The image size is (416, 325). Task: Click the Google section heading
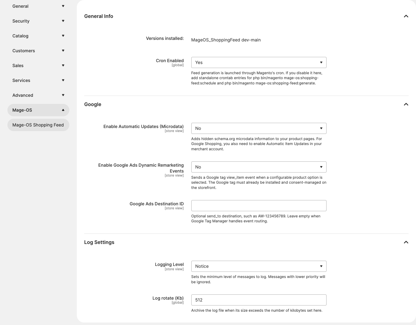pyautogui.click(x=93, y=104)
